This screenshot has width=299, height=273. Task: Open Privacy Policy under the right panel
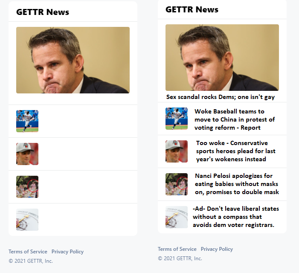[x=217, y=249]
